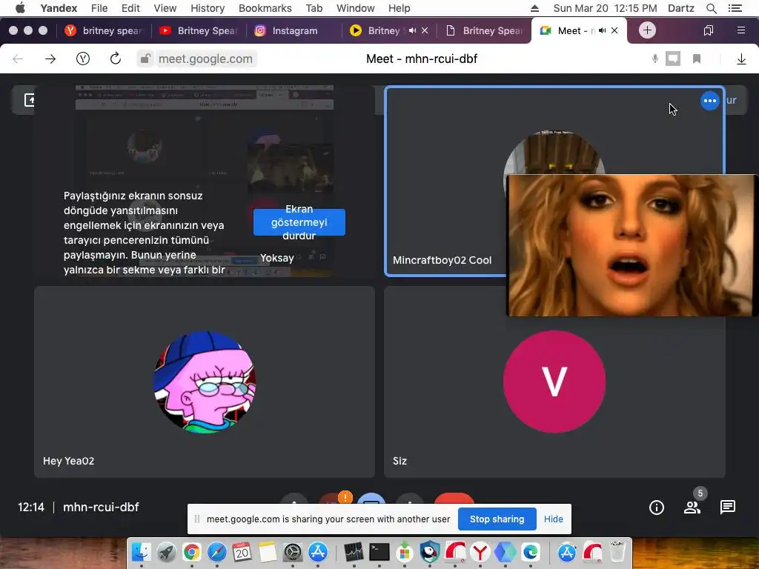Open Finder from the dock
Screen dimensions: 759x569
[x=142, y=551]
